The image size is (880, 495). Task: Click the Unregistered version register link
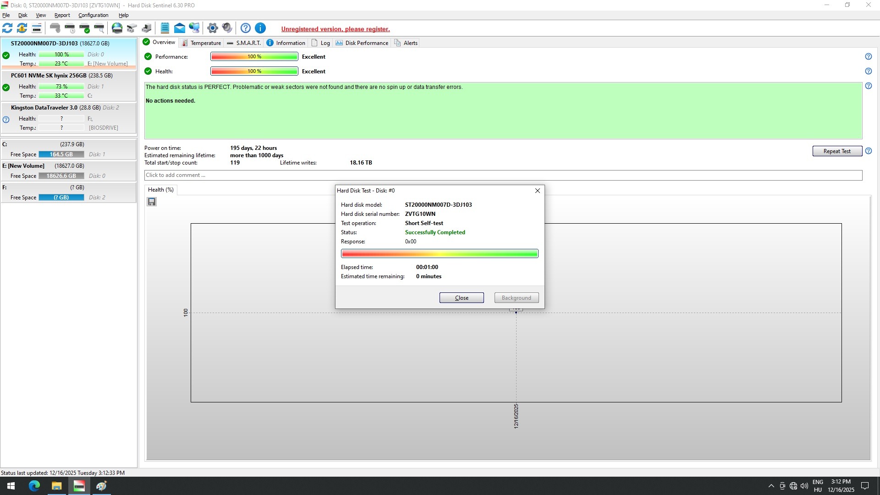pos(335,29)
